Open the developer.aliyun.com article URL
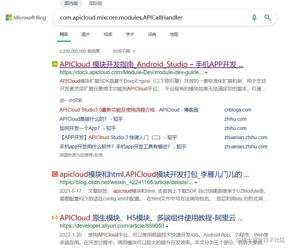This screenshot has height=250, width=292. click(112, 226)
